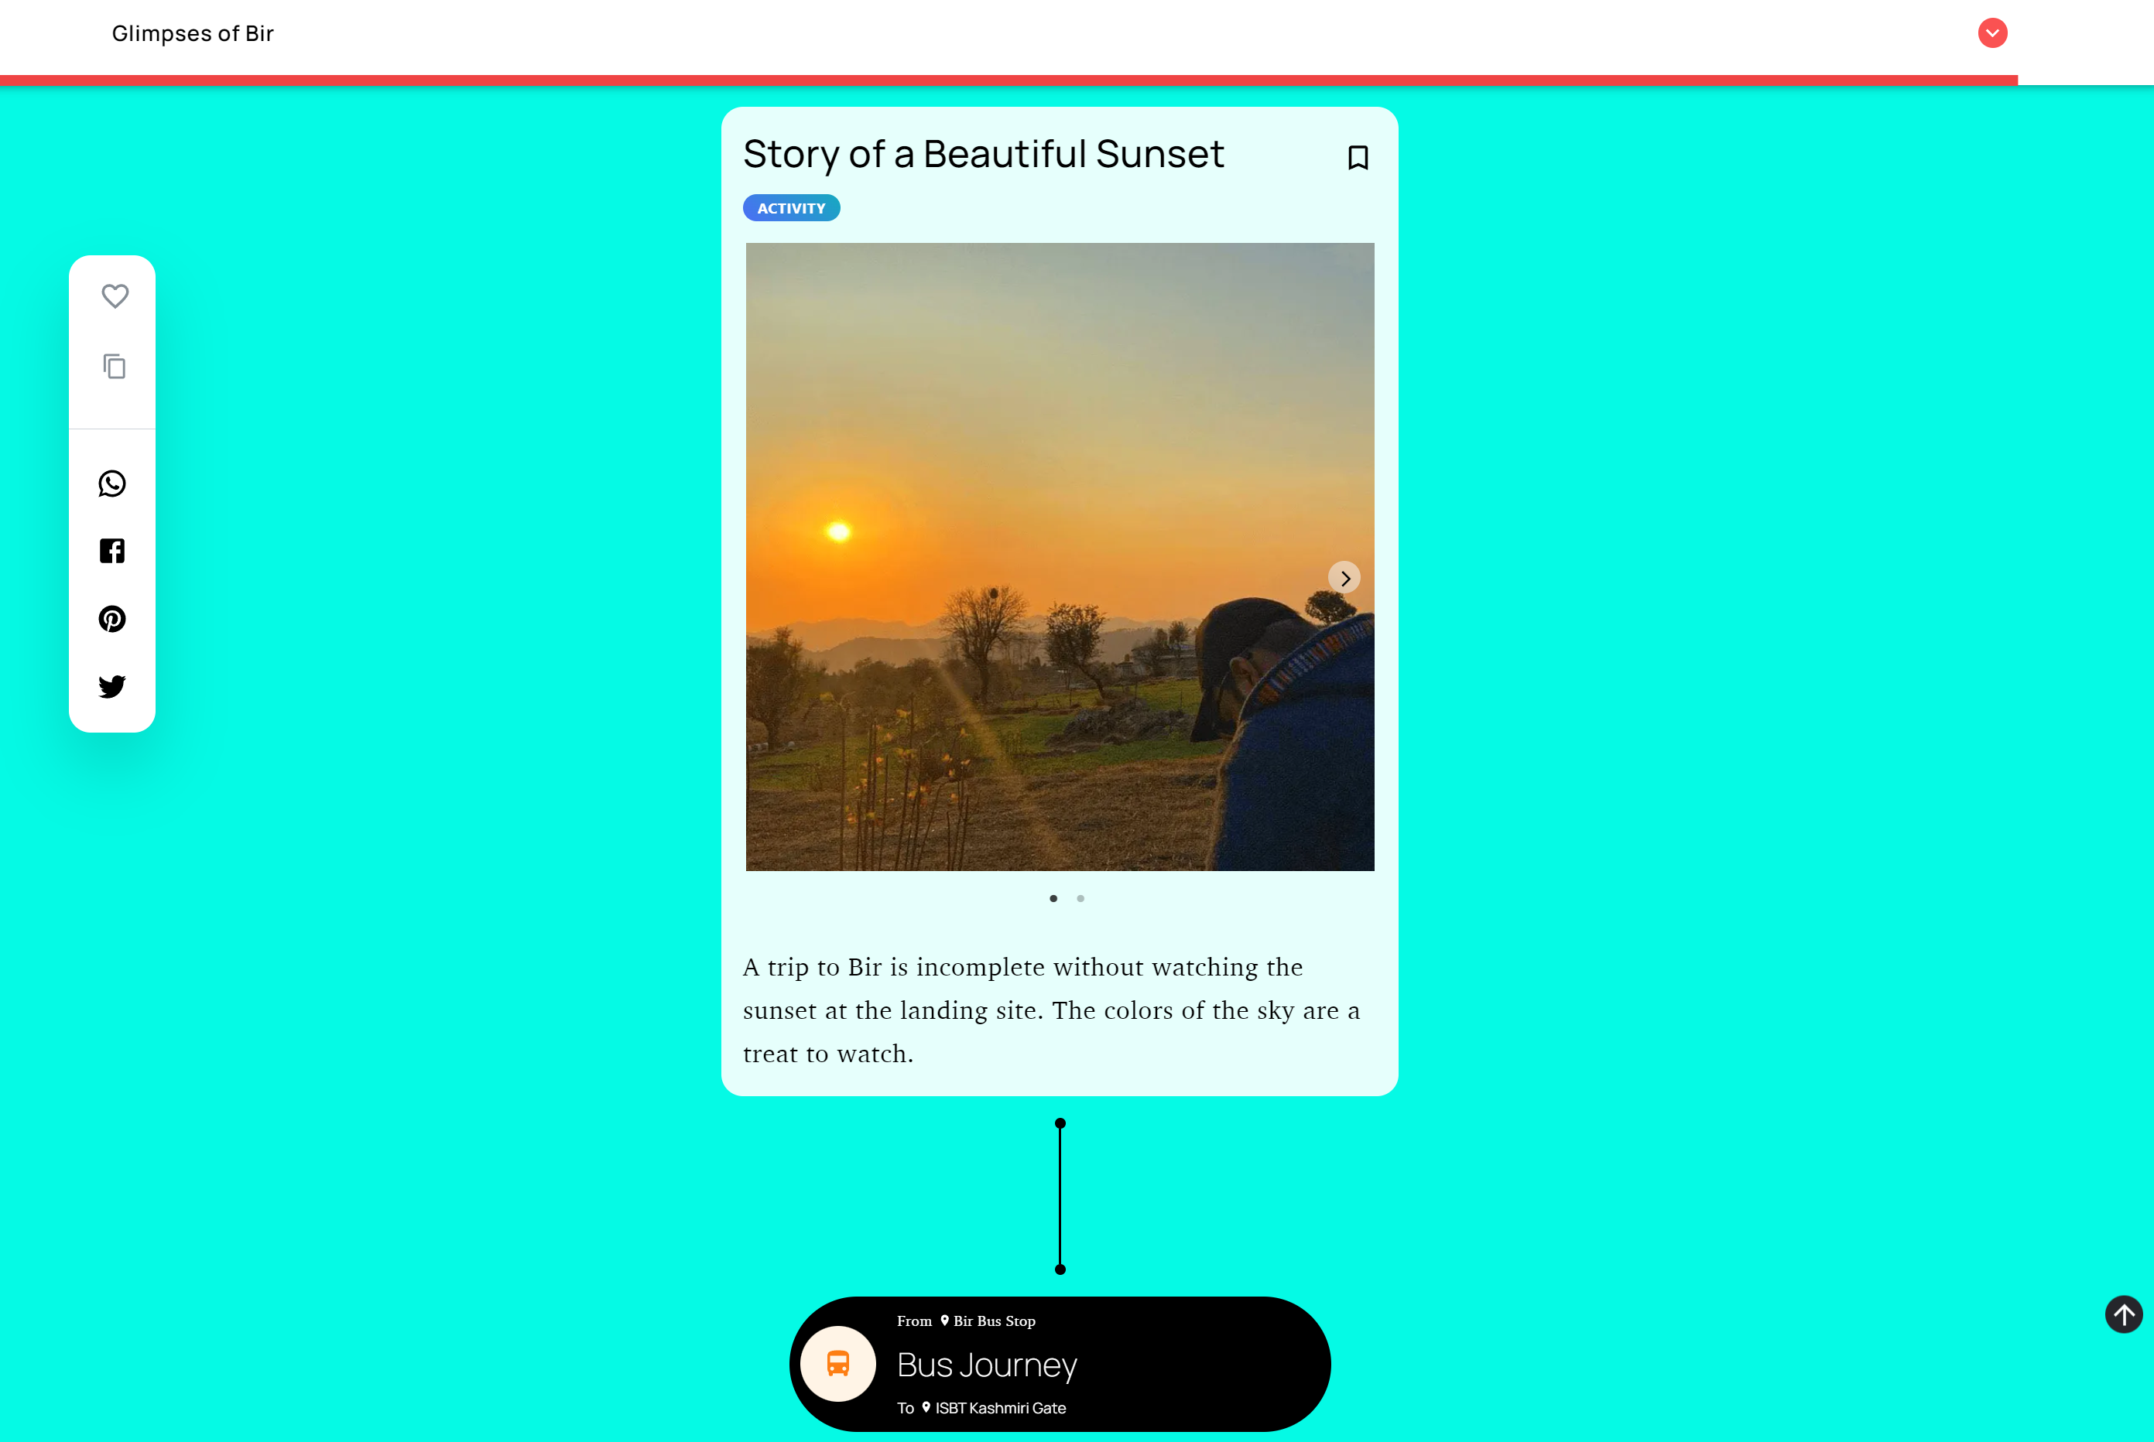
Task: Open the Bus Journey card
Action: 1060,1364
